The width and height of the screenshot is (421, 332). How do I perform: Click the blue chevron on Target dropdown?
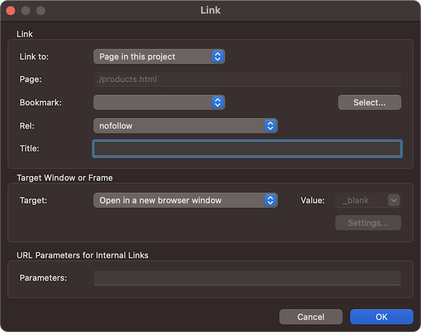[270, 200]
